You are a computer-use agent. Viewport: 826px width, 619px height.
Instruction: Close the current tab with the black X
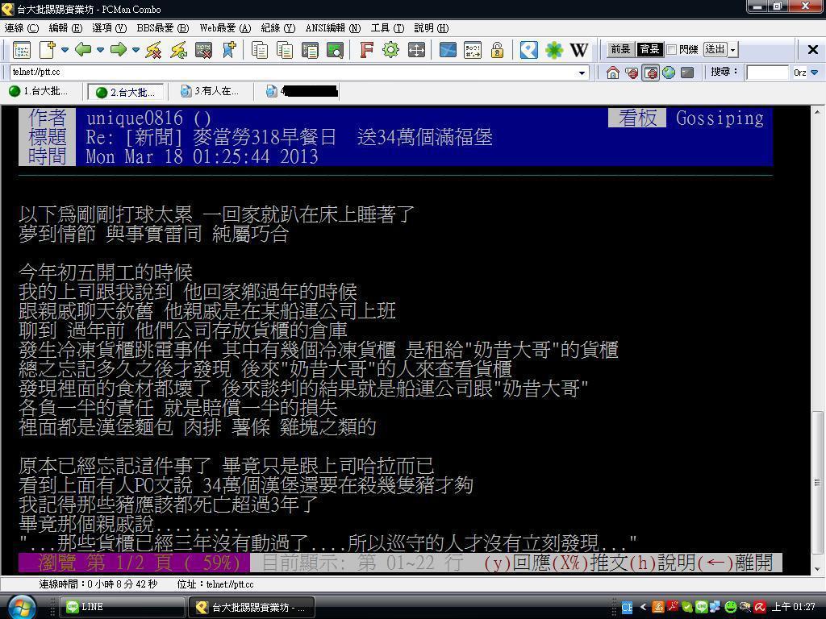(813, 49)
